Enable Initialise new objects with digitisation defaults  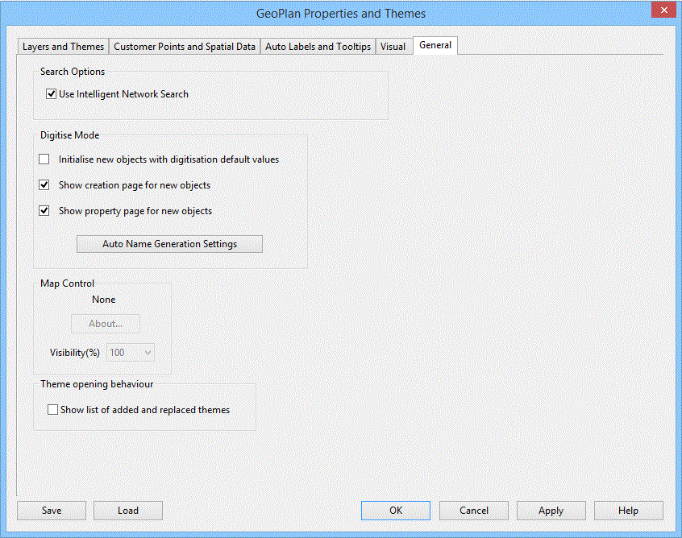[44, 159]
